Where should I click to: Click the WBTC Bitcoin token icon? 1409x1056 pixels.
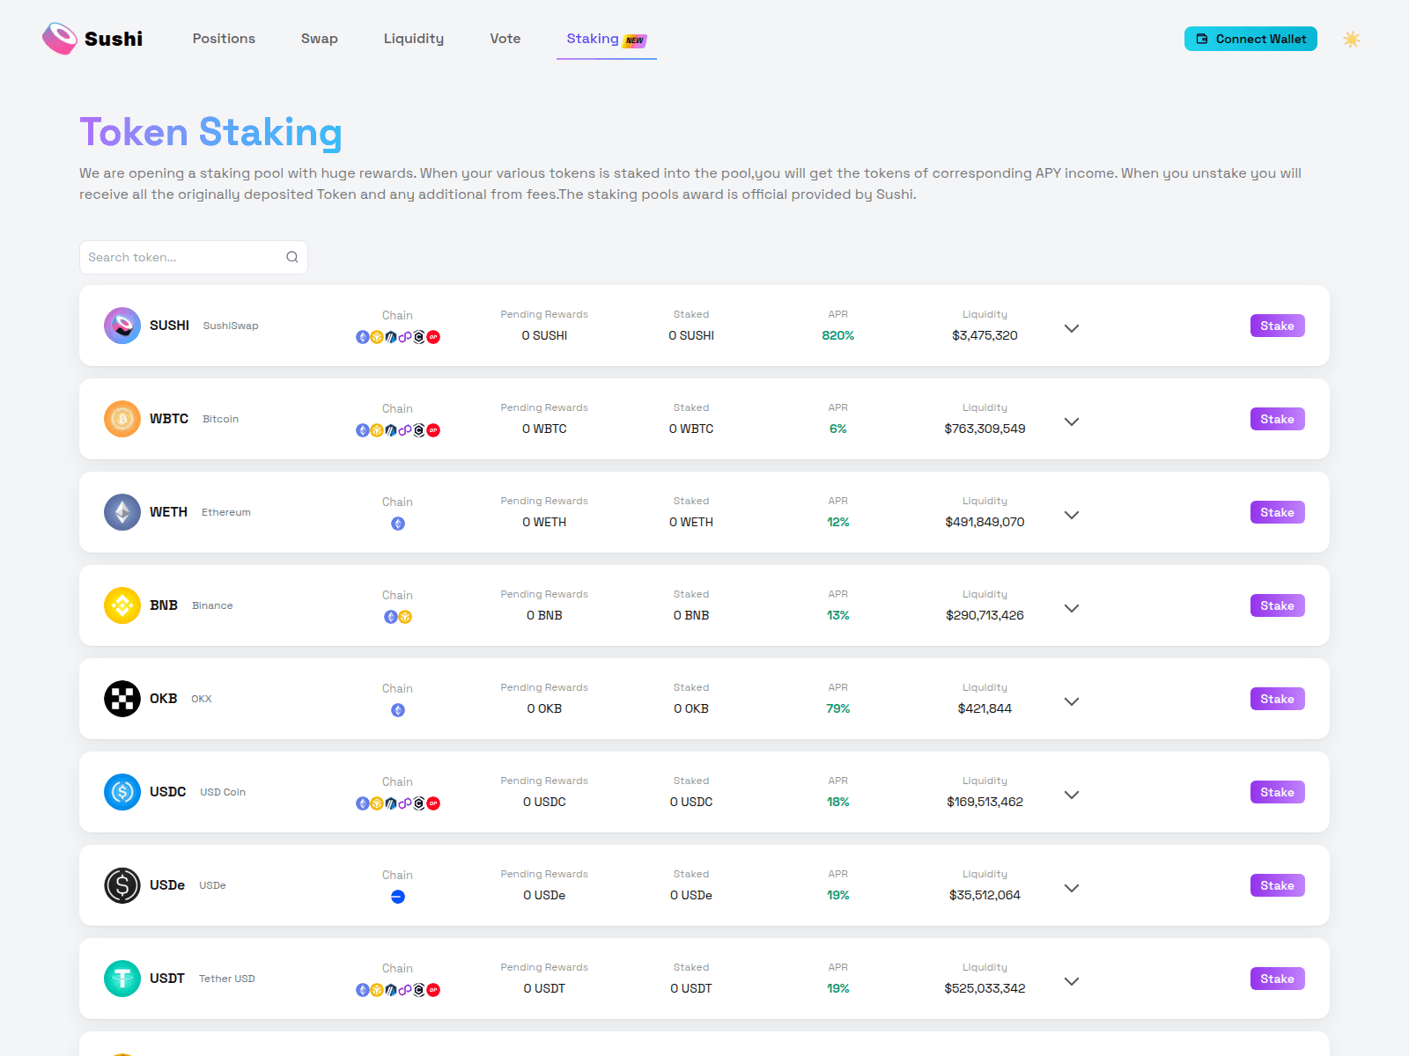pyautogui.click(x=122, y=419)
